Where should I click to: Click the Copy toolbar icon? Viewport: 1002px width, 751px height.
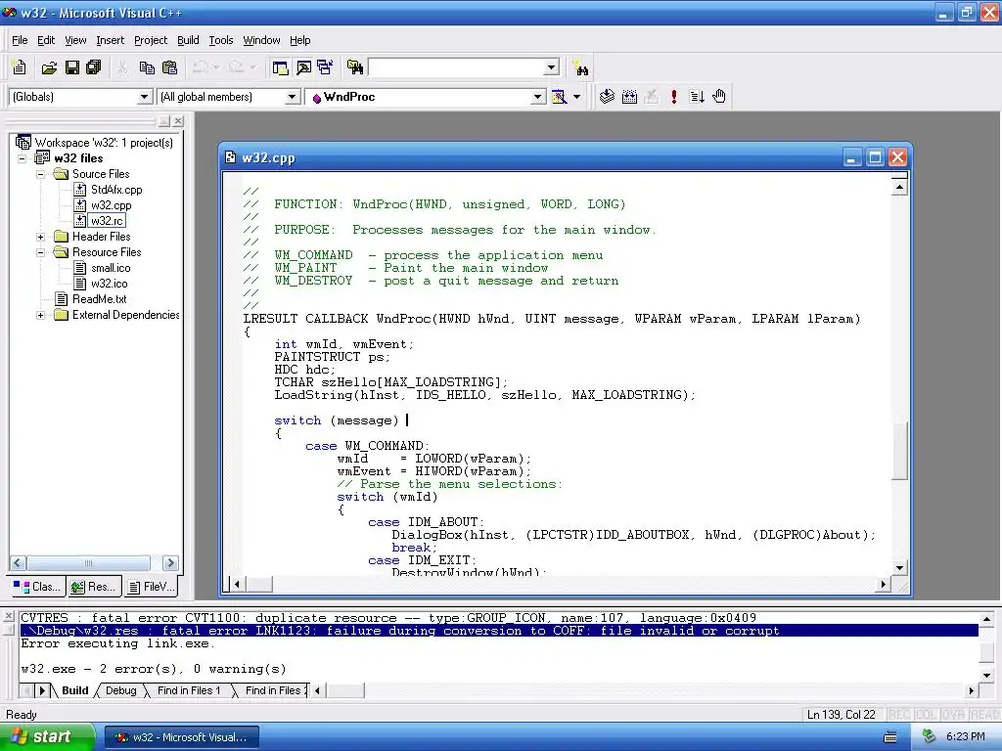point(147,67)
